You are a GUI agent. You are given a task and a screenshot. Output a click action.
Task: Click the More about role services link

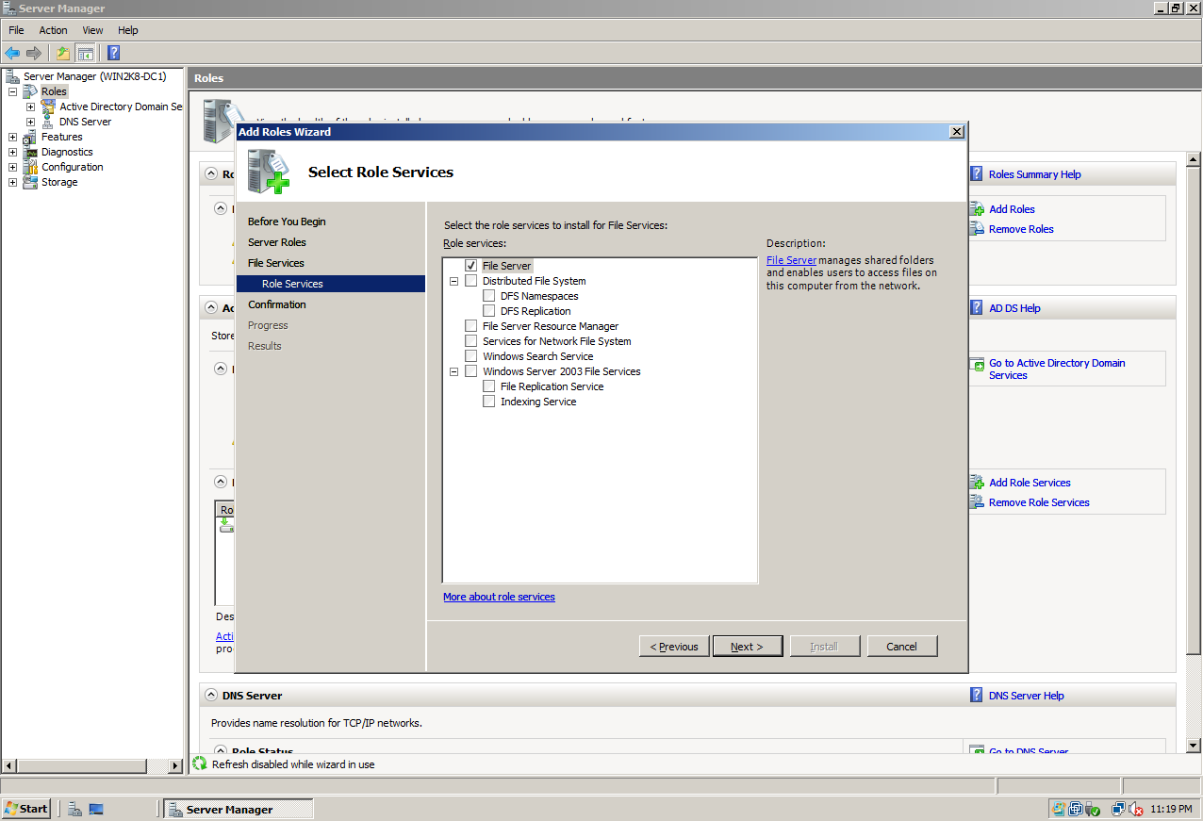coord(498,596)
